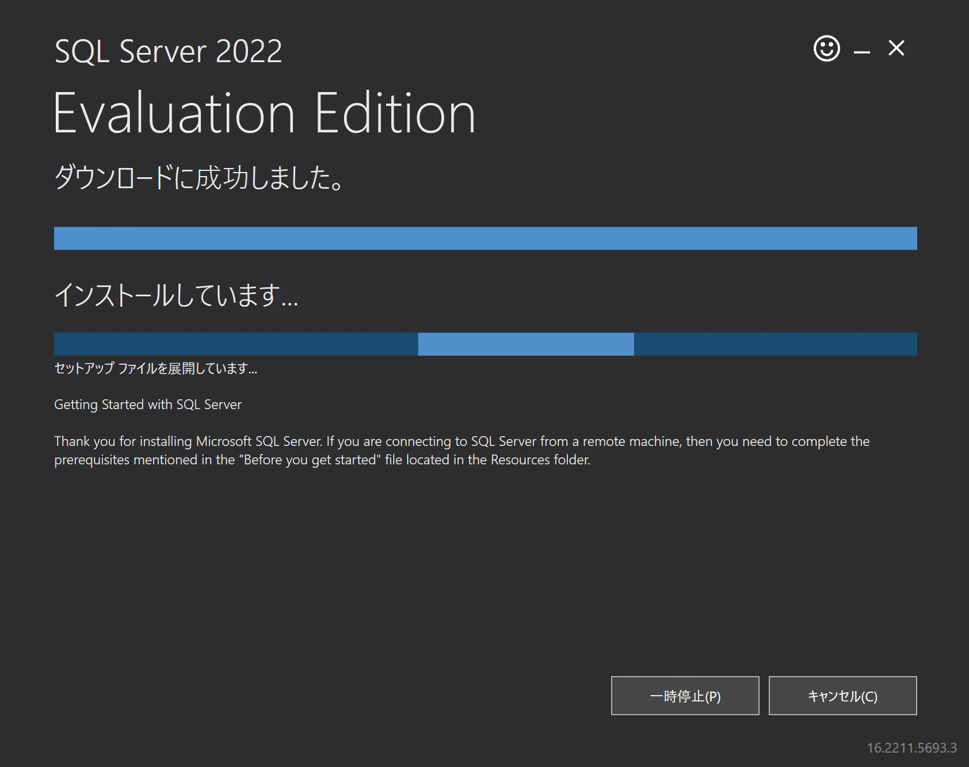Close the SQL Server installer window
Image resolution: width=969 pixels, height=767 pixels.
896,48
